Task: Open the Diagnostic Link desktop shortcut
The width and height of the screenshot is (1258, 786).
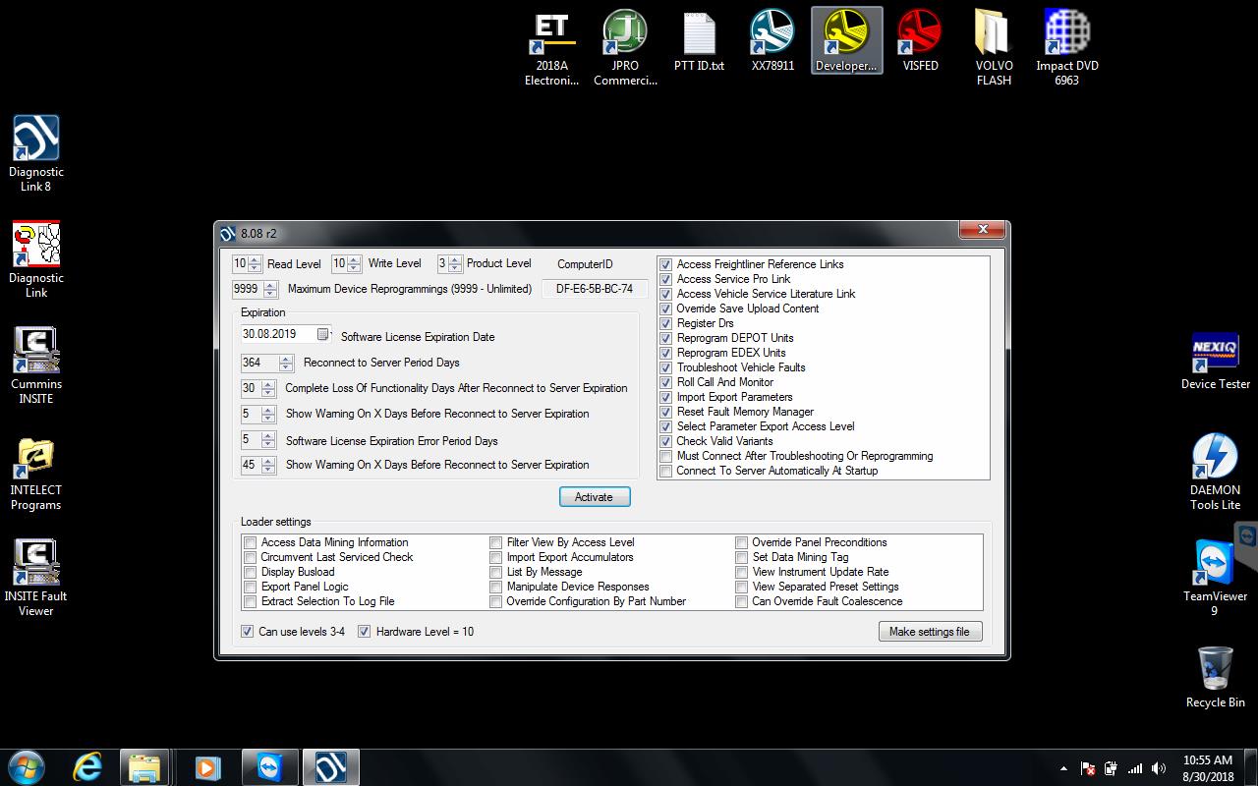Action: (x=36, y=260)
